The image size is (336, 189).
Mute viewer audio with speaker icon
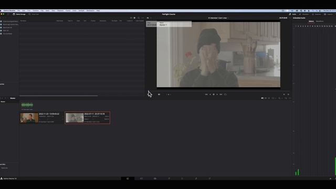[x=159, y=94]
